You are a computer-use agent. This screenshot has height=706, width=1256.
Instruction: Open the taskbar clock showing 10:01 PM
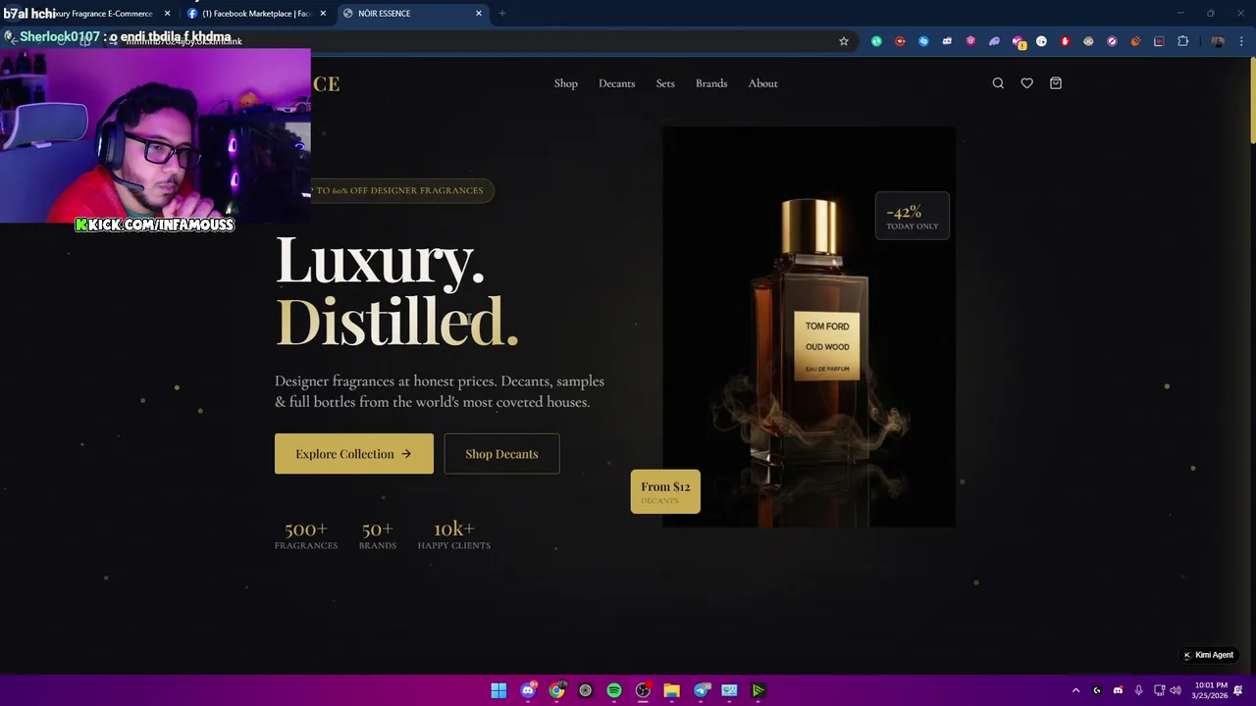click(1210, 690)
